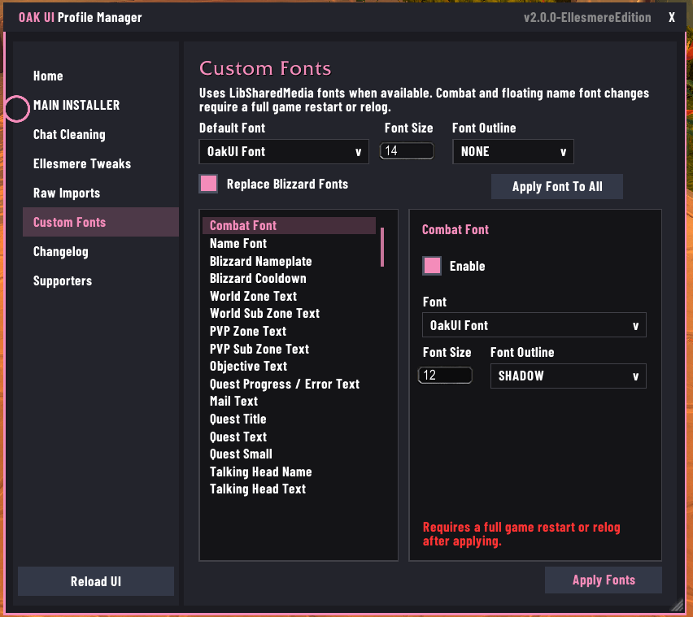693x617 pixels.
Task: Select Blizzard Nameplate in font list
Action: [x=261, y=261]
